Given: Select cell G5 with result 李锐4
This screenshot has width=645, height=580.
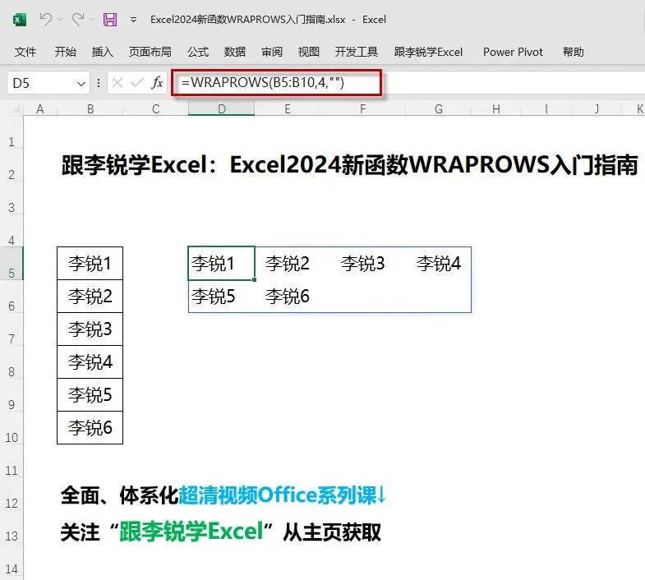Looking at the screenshot, I should (439, 263).
